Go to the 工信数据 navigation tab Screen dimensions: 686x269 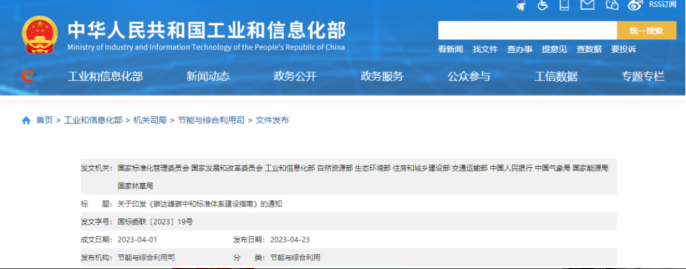556,77
